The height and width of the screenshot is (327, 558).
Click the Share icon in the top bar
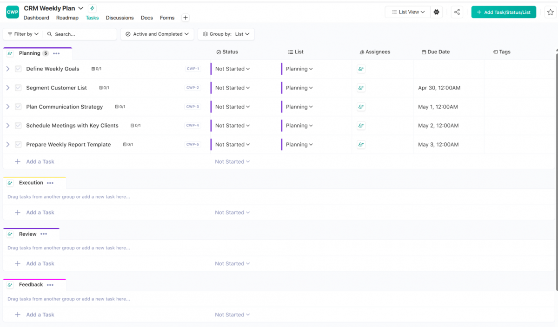(457, 12)
